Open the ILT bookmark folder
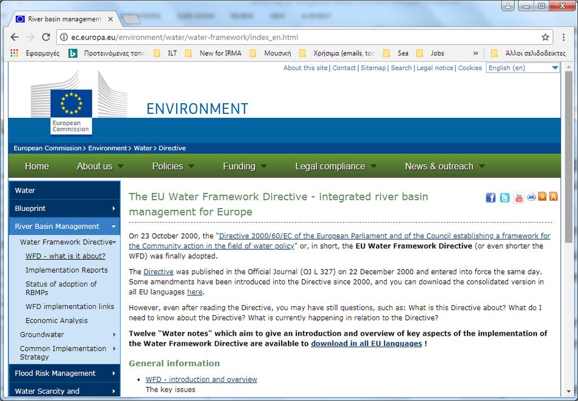The height and width of the screenshot is (401, 578). 165,53
